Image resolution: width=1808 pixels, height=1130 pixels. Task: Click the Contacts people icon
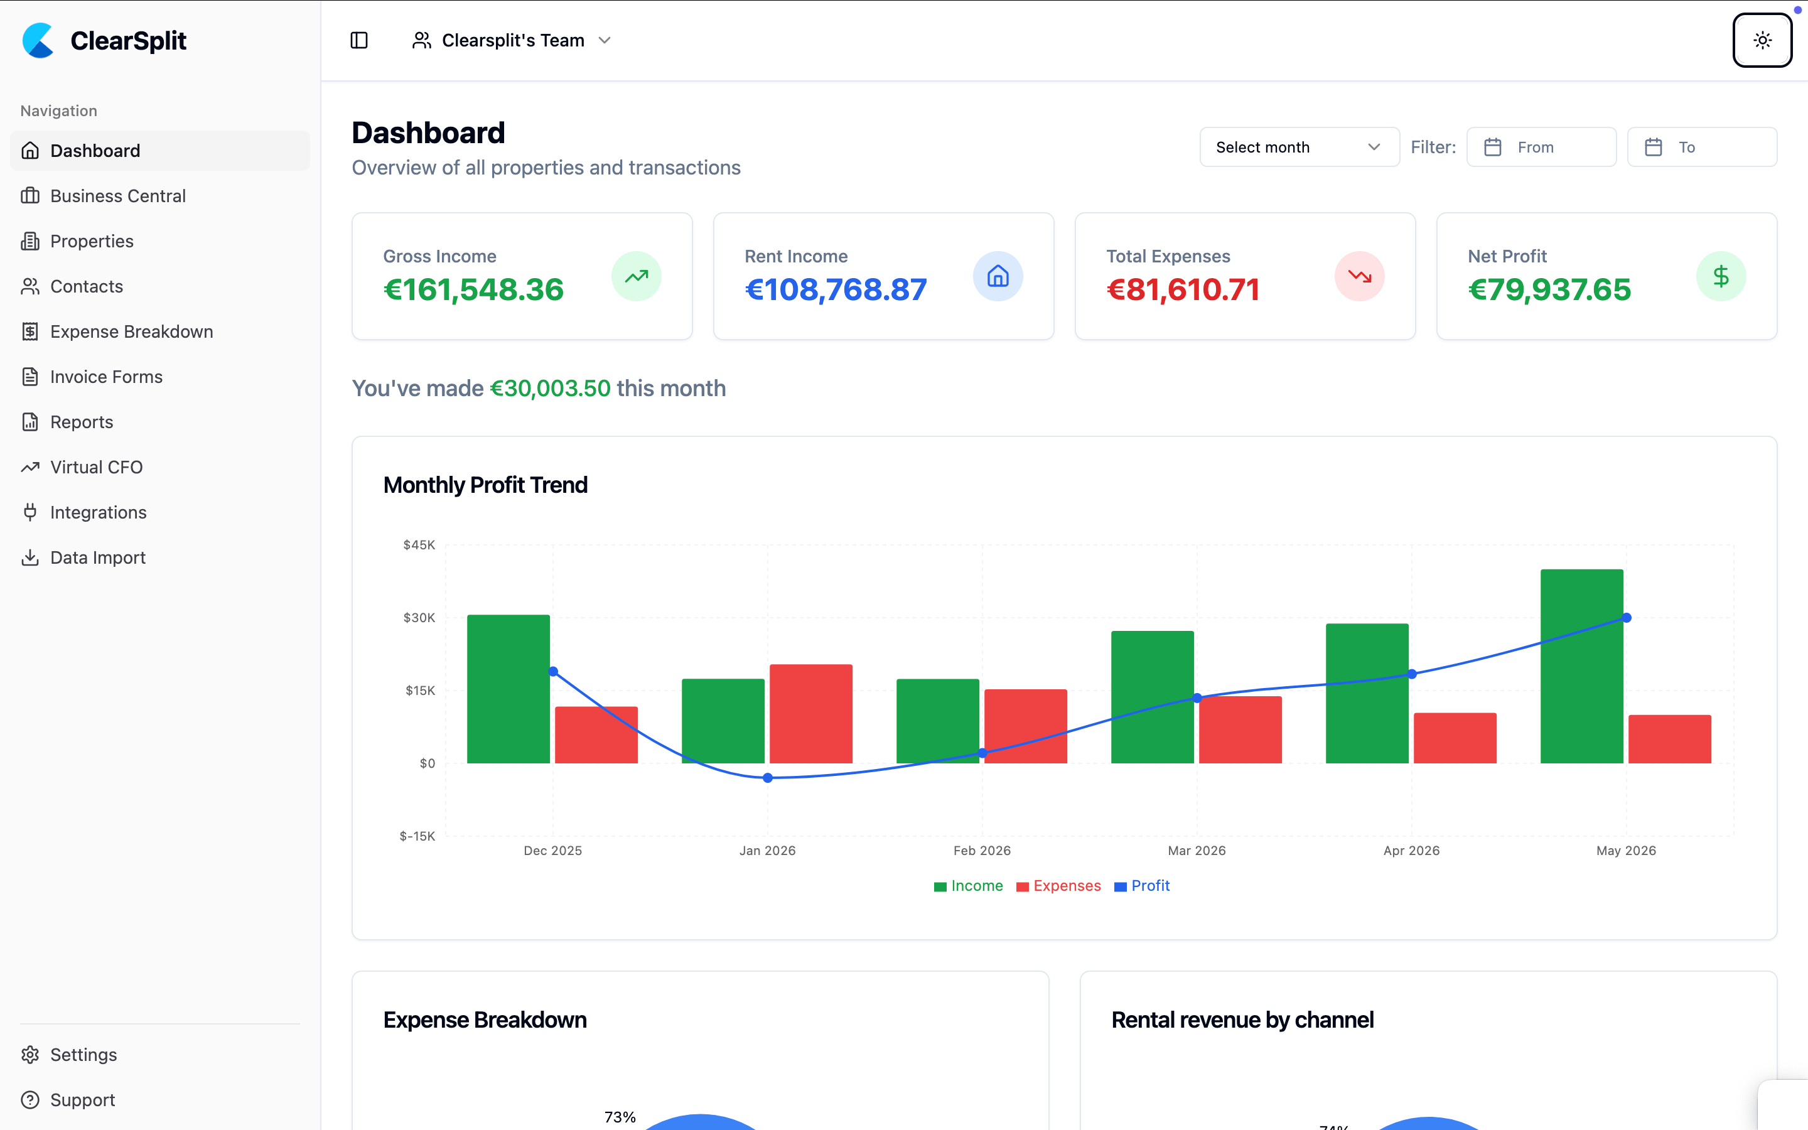click(x=30, y=286)
